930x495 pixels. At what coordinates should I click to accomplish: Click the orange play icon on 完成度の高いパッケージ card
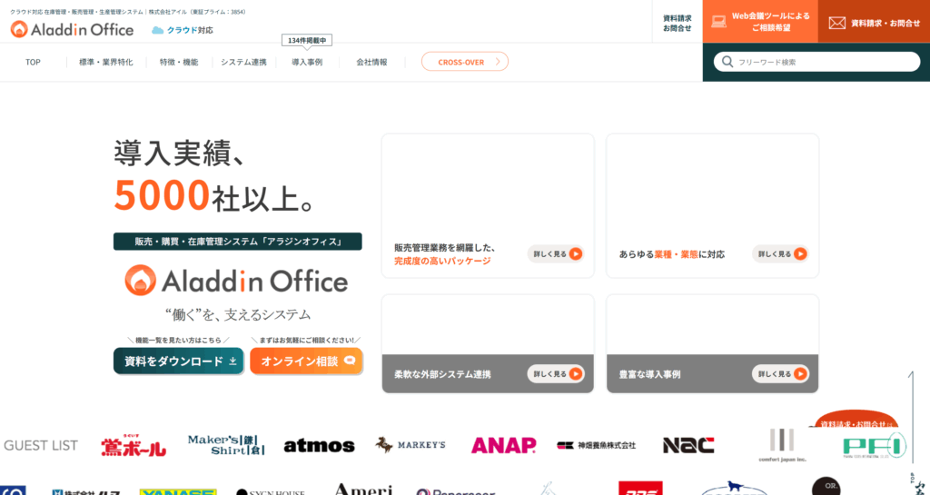tap(575, 253)
